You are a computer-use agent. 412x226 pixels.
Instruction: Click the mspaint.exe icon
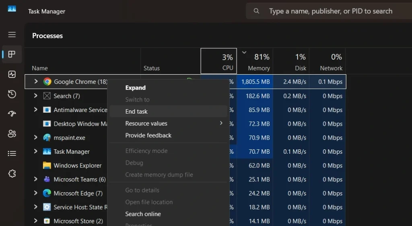(47, 138)
